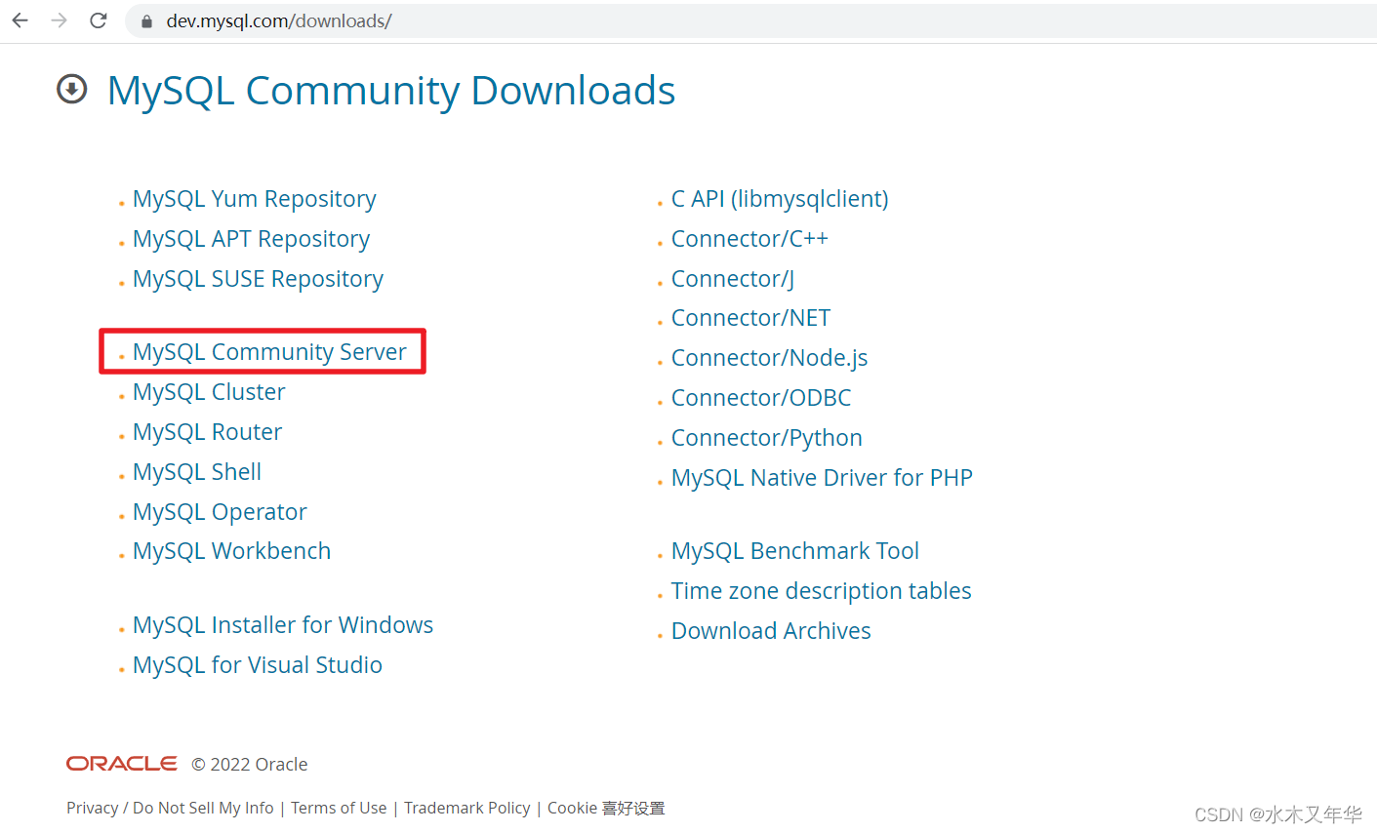
Task: Open Connector/Python link
Action: click(766, 438)
